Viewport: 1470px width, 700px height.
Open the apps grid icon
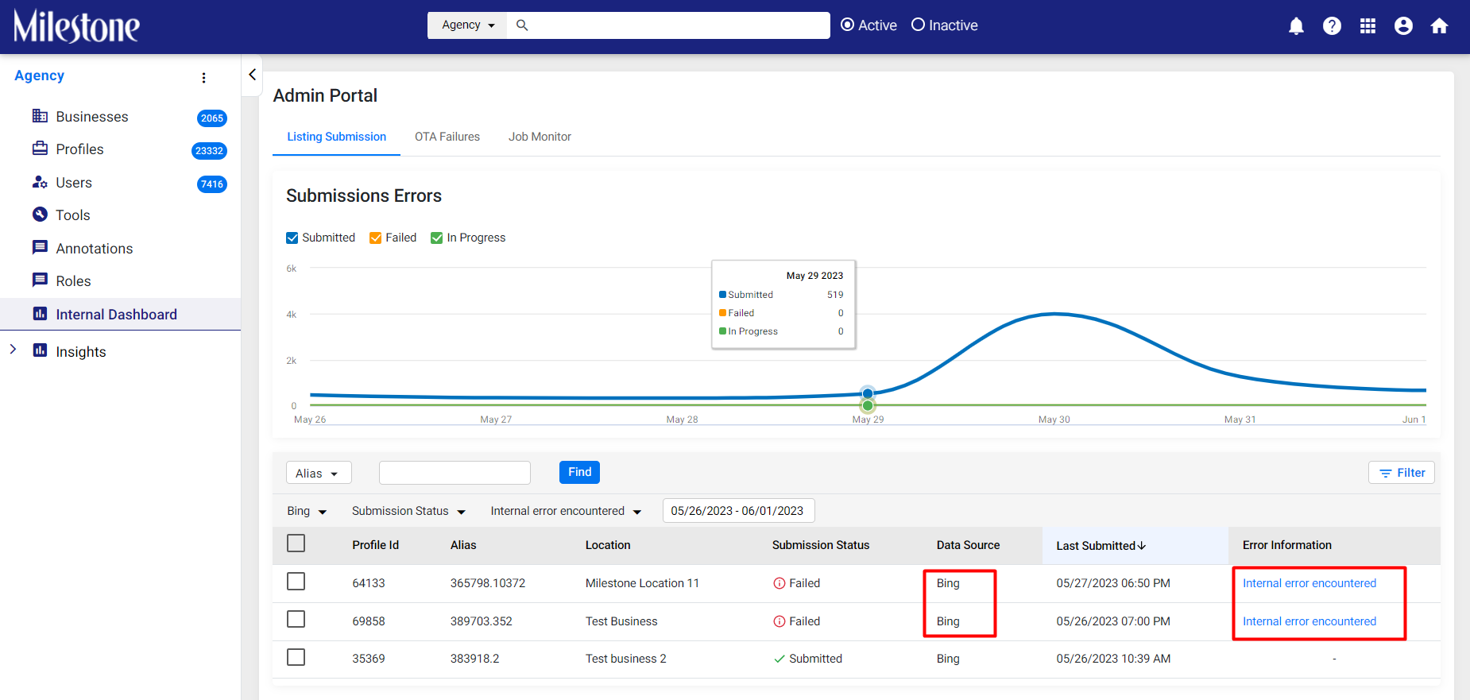point(1367,26)
